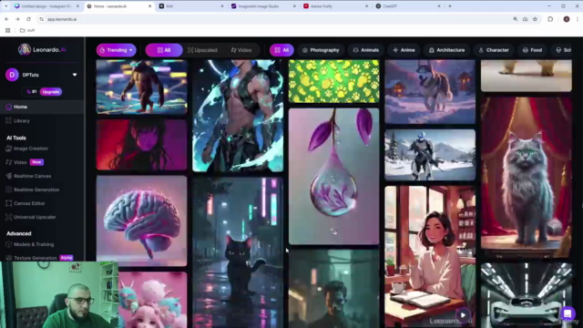Click the Image Creation icon
This screenshot has height=328, width=583.
tap(8, 149)
